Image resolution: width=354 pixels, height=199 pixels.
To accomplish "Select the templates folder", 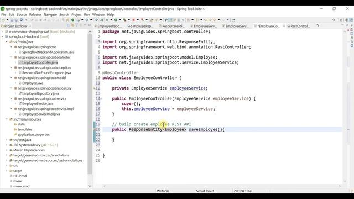I will point(25,129).
